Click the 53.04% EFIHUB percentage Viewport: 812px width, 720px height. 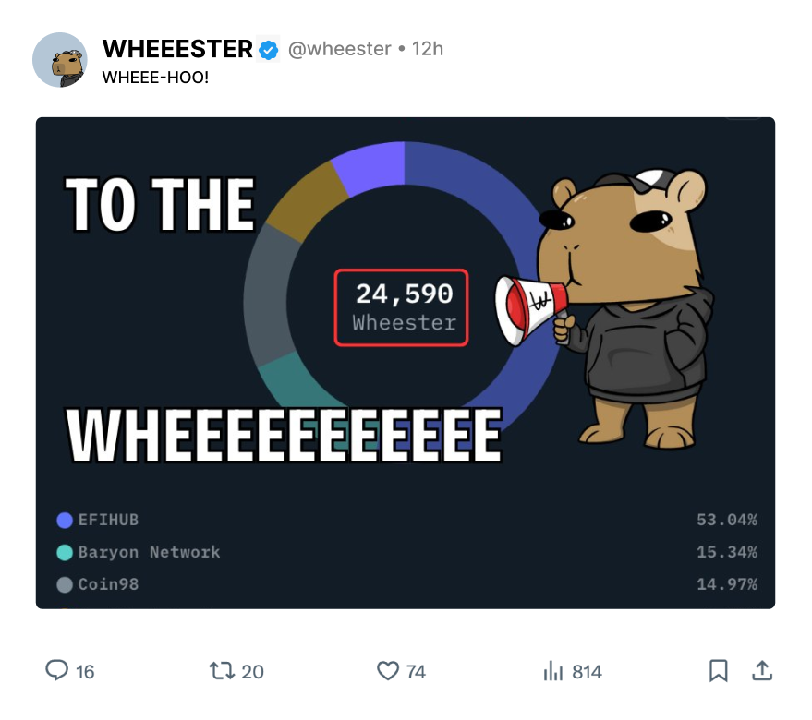pyautogui.click(x=727, y=520)
